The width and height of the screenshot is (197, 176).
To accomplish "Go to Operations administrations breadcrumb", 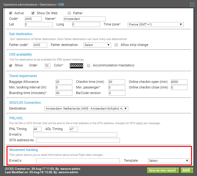I will [21, 5].
